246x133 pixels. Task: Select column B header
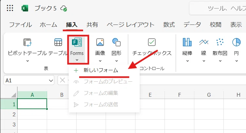click(x=61, y=95)
